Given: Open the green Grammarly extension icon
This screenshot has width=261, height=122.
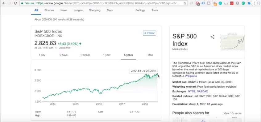Looking at the screenshot, I should click(x=243, y=3).
